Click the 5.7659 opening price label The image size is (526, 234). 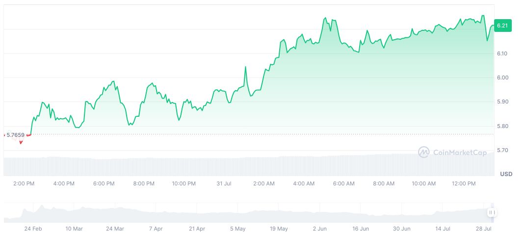[15, 134]
